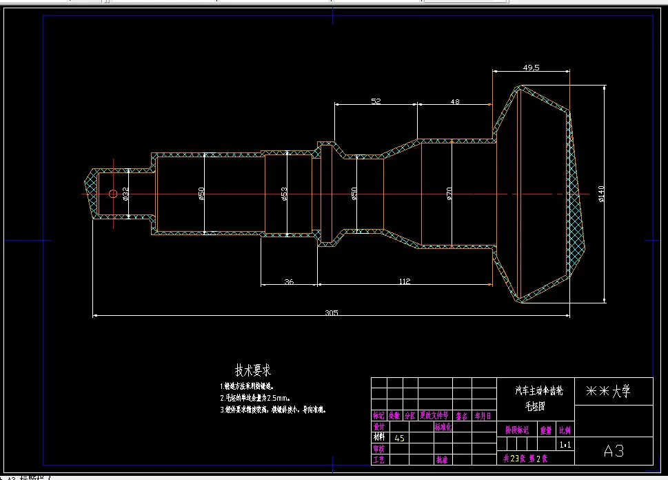The image size is (668, 480).
Task: Select the 305 overall length dimension
Action: coord(331,312)
